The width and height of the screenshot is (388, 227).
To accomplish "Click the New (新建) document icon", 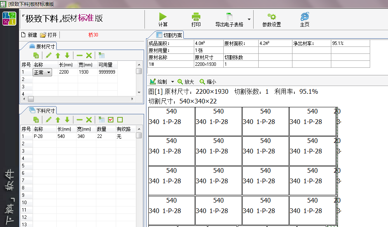I will (x=23, y=35).
